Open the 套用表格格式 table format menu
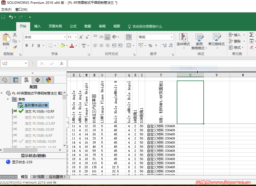Viewport: 256px width, 186px height. [x=199, y=41]
